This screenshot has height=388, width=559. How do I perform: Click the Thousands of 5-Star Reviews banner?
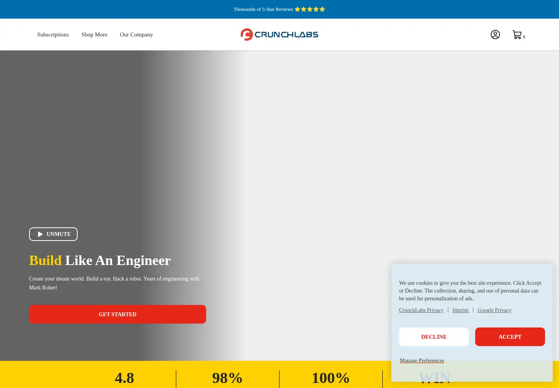[x=279, y=9]
